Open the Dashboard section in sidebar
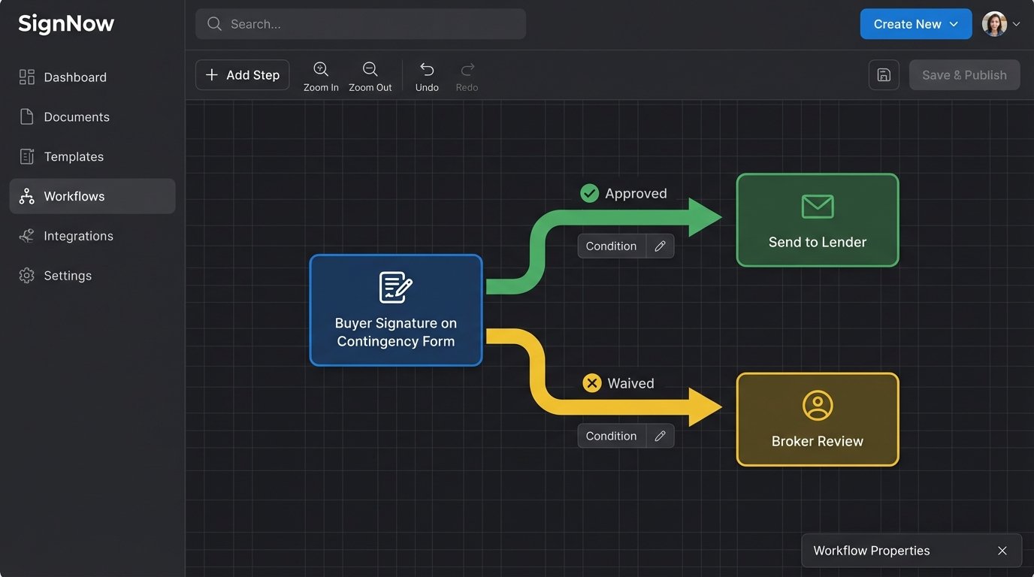This screenshot has height=577, width=1034. click(x=75, y=77)
